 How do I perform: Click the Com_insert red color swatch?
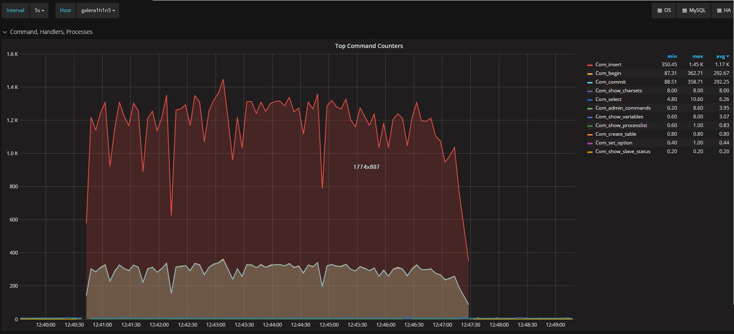point(590,65)
